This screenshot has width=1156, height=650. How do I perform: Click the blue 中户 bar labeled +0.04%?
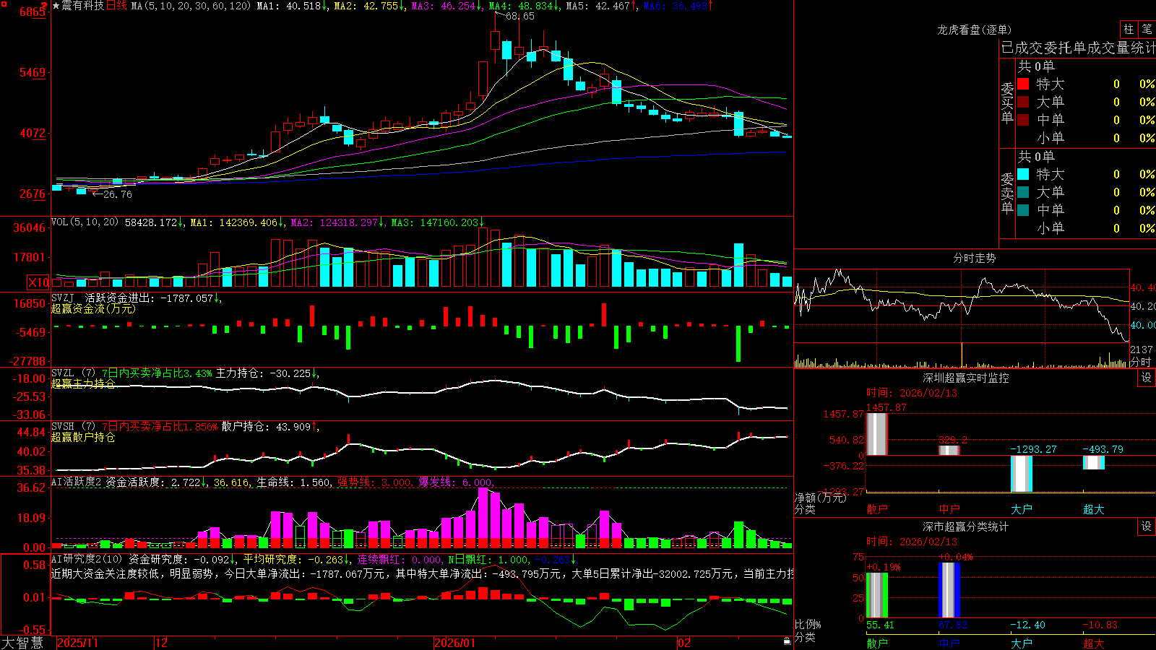(949, 590)
